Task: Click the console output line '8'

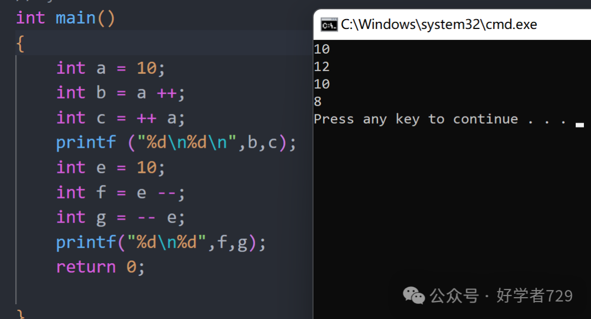Action: pyautogui.click(x=318, y=101)
